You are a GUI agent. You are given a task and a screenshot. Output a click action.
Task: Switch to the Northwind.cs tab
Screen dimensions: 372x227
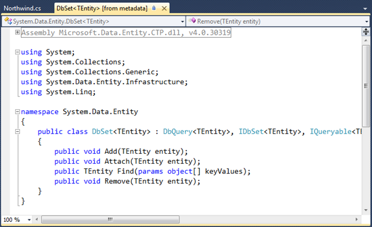pos(22,8)
